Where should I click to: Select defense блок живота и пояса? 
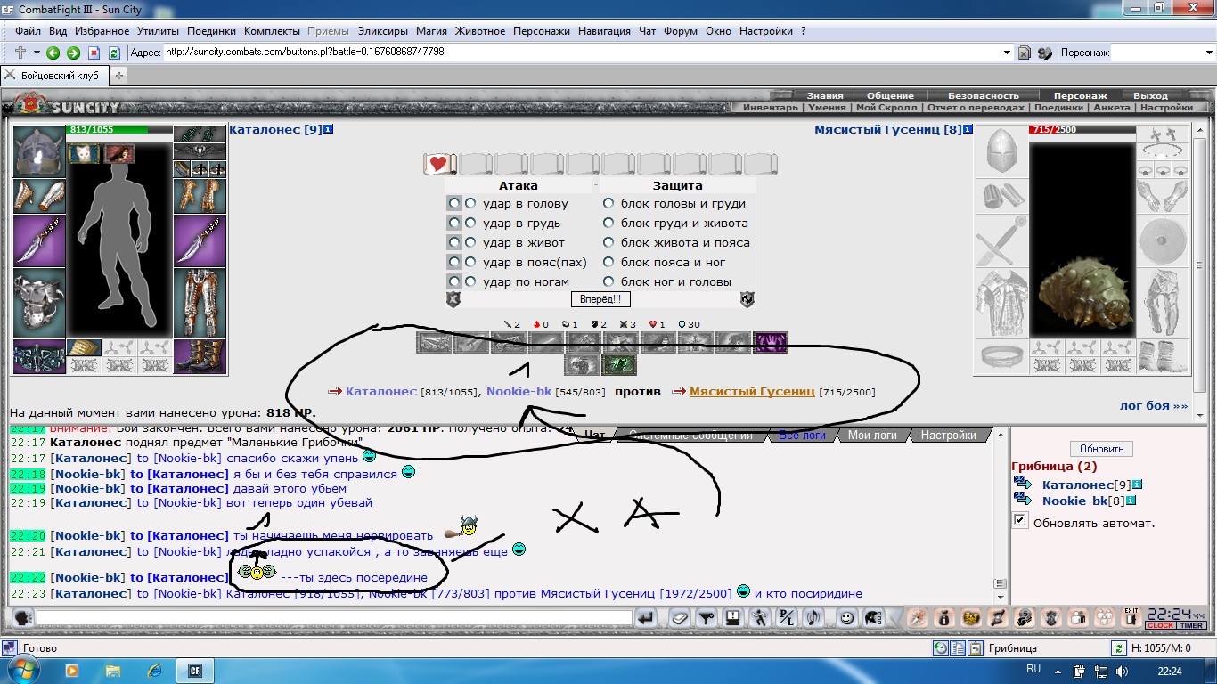click(x=608, y=242)
